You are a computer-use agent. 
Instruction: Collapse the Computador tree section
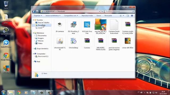33,54
